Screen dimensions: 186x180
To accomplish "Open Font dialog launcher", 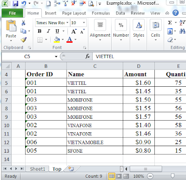I will pos(85,48).
